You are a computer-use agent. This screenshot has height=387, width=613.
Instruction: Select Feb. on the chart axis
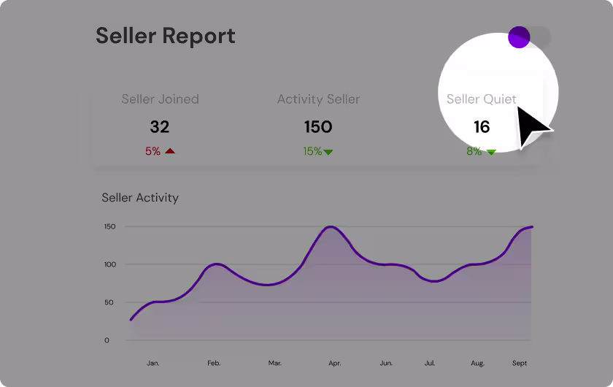point(214,363)
